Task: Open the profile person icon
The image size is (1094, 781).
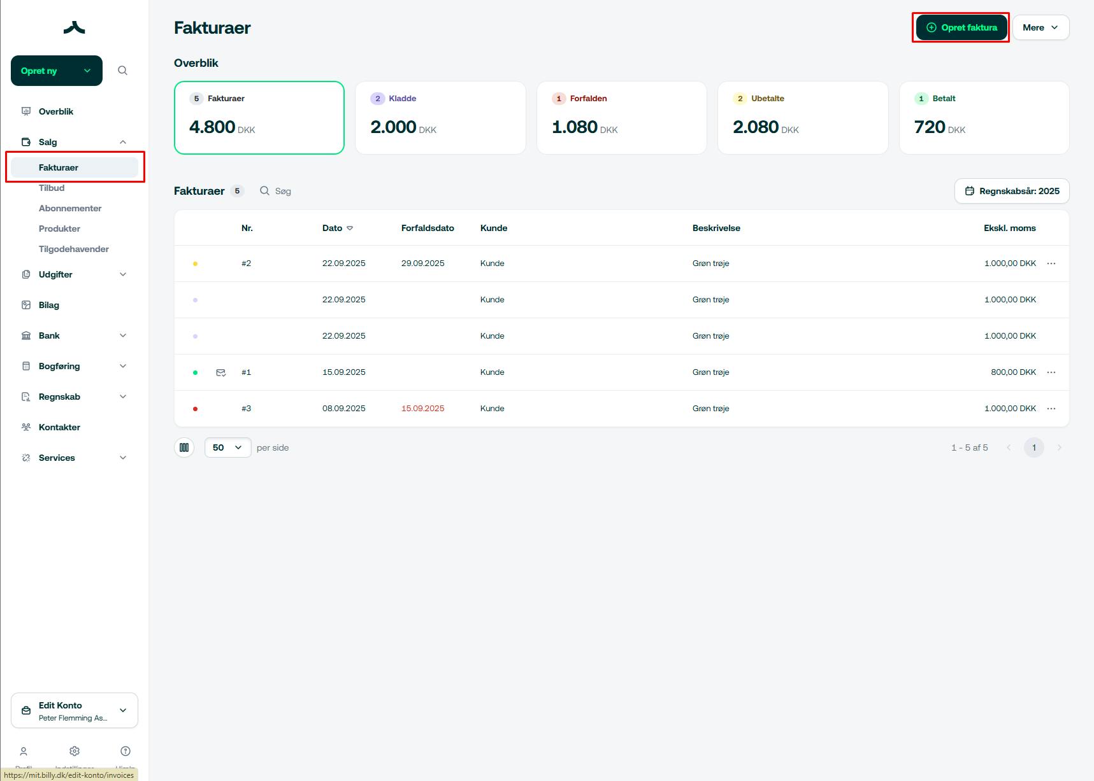Action: [x=24, y=752]
